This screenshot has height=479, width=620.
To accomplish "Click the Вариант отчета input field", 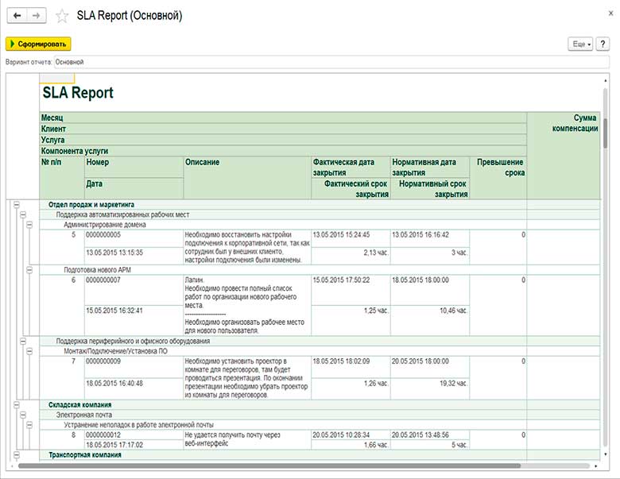I will 331,62.
